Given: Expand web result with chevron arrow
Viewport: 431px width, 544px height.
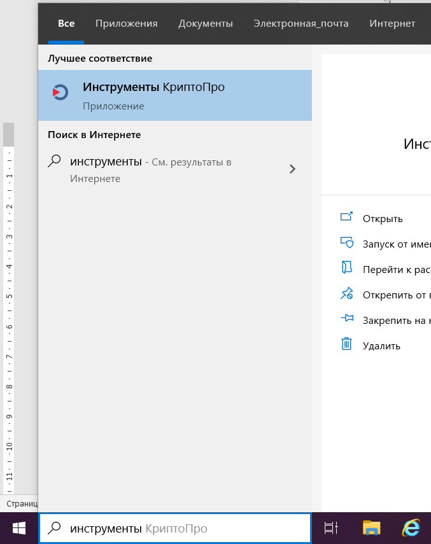Looking at the screenshot, I should (292, 169).
